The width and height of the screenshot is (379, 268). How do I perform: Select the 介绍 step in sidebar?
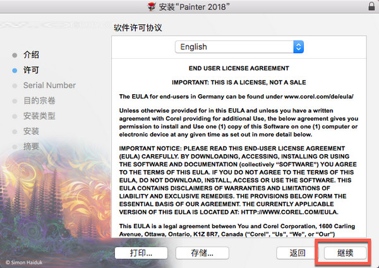click(x=31, y=54)
